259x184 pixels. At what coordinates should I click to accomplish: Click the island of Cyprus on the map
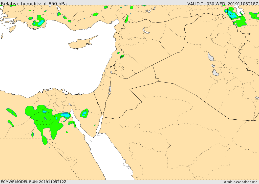point(81,43)
